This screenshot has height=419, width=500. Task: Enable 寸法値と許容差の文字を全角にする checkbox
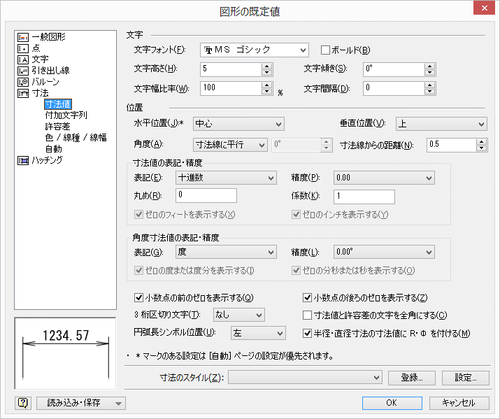(x=307, y=315)
